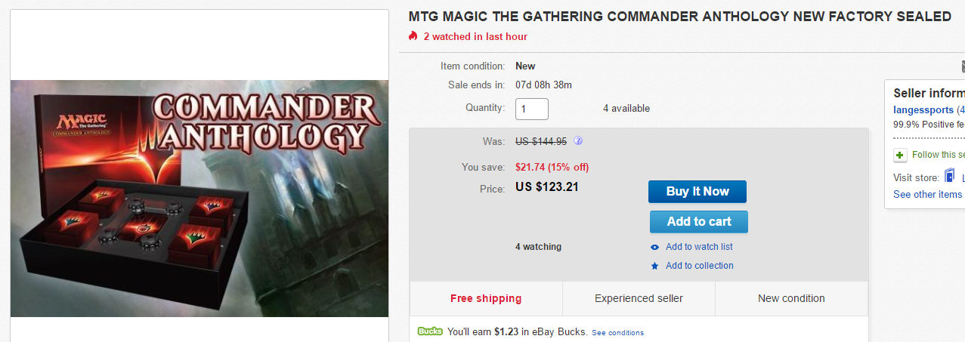This screenshot has height=342, width=965.
Task: Click the blue store door icon
Action: click(950, 177)
